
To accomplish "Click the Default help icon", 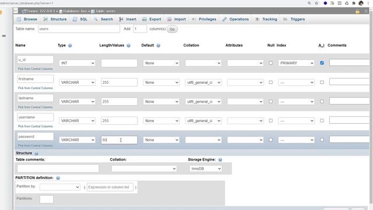I will click(x=159, y=45).
